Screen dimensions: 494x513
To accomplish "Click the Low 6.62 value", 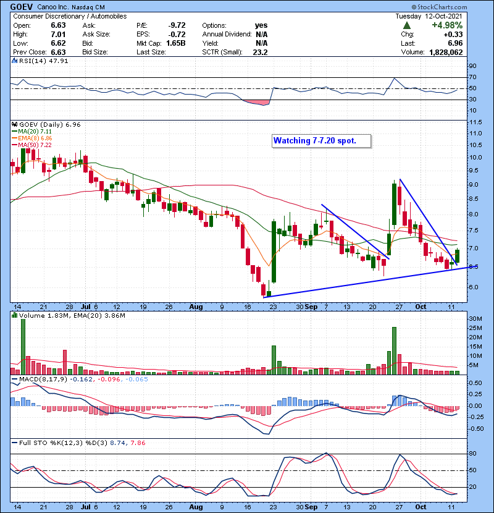I will click(58, 43).
